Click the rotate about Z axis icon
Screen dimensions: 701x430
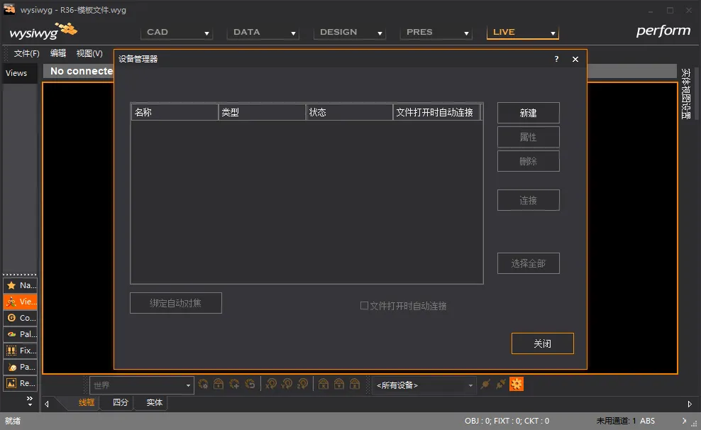[302, 384]
